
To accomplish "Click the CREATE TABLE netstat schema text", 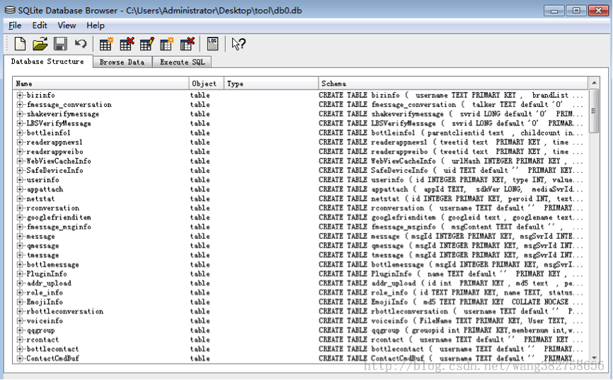I will (x=451, y=199).
